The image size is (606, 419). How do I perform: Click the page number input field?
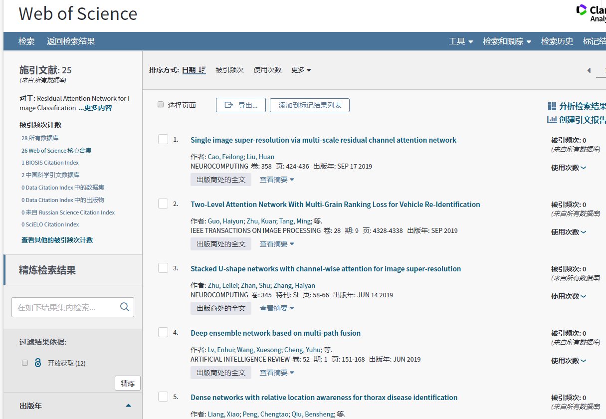coord(601,70)
